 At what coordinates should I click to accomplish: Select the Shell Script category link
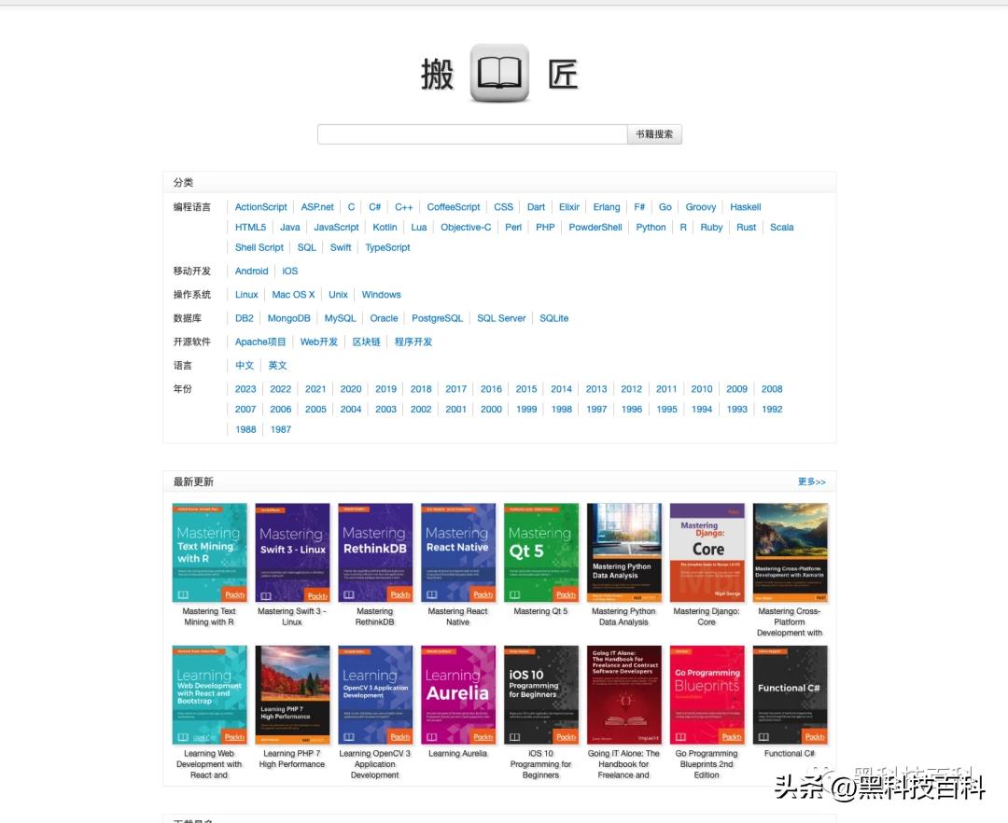259,247
